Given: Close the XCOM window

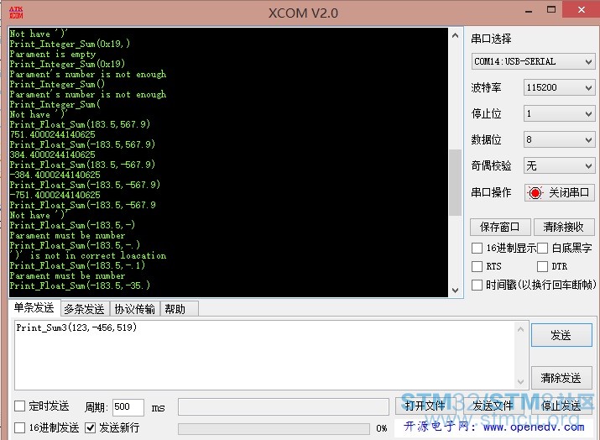Looking at the screenshot, I should click(581, 9).
